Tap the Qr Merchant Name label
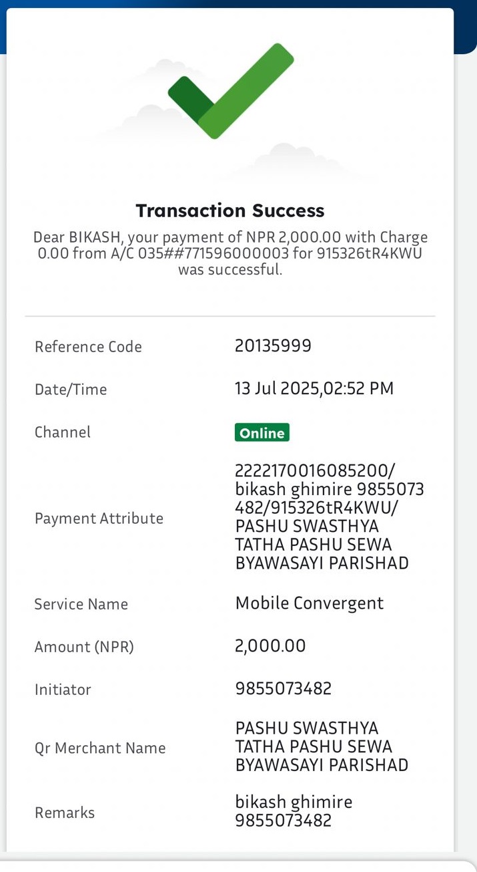 pos(100,748)
